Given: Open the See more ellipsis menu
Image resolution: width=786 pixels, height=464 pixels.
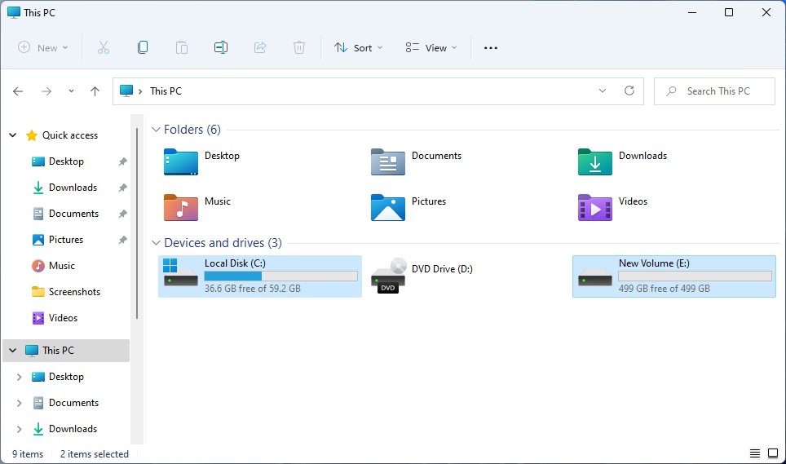Looking at the screenshot, I should (x=491, y=48).
